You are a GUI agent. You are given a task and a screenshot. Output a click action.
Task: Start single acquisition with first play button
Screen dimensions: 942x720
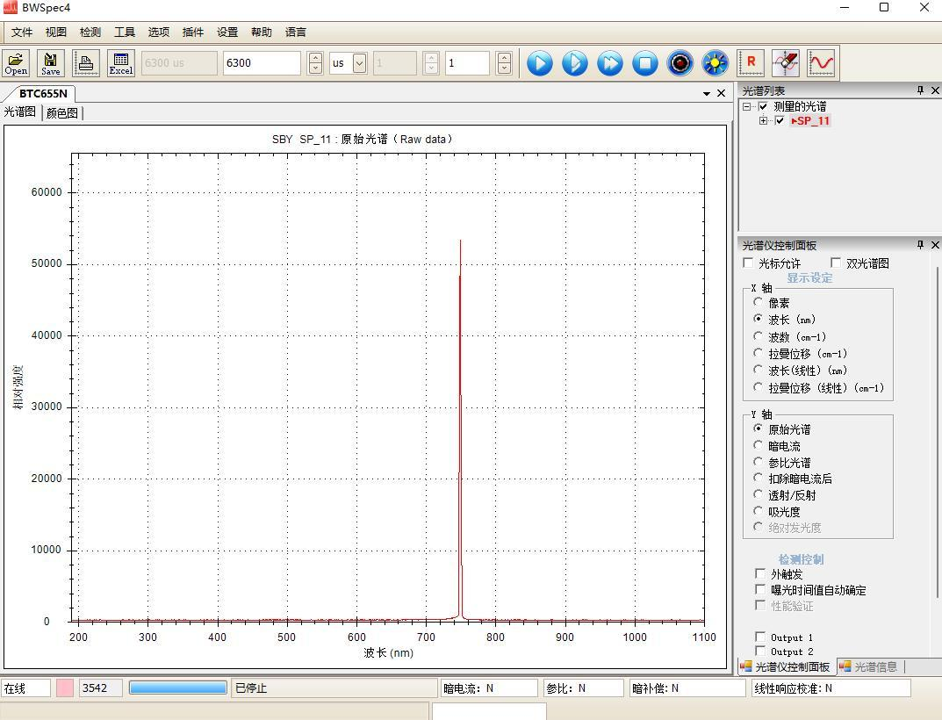540,63
